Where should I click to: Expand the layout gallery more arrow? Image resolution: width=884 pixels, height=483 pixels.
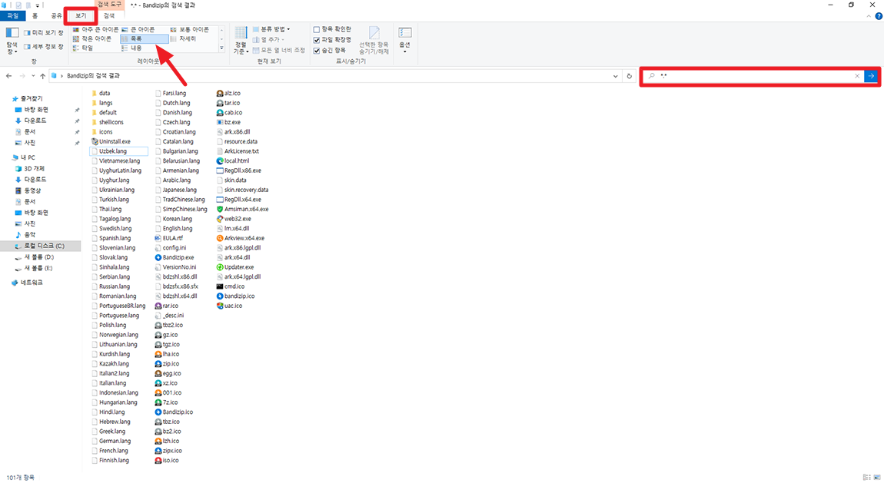tap(221, 48)
